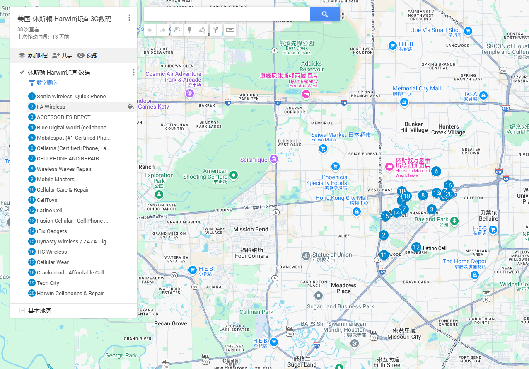Select Latino Cell in the list
This screenshot has width=529, height=369.
[50, 210]
